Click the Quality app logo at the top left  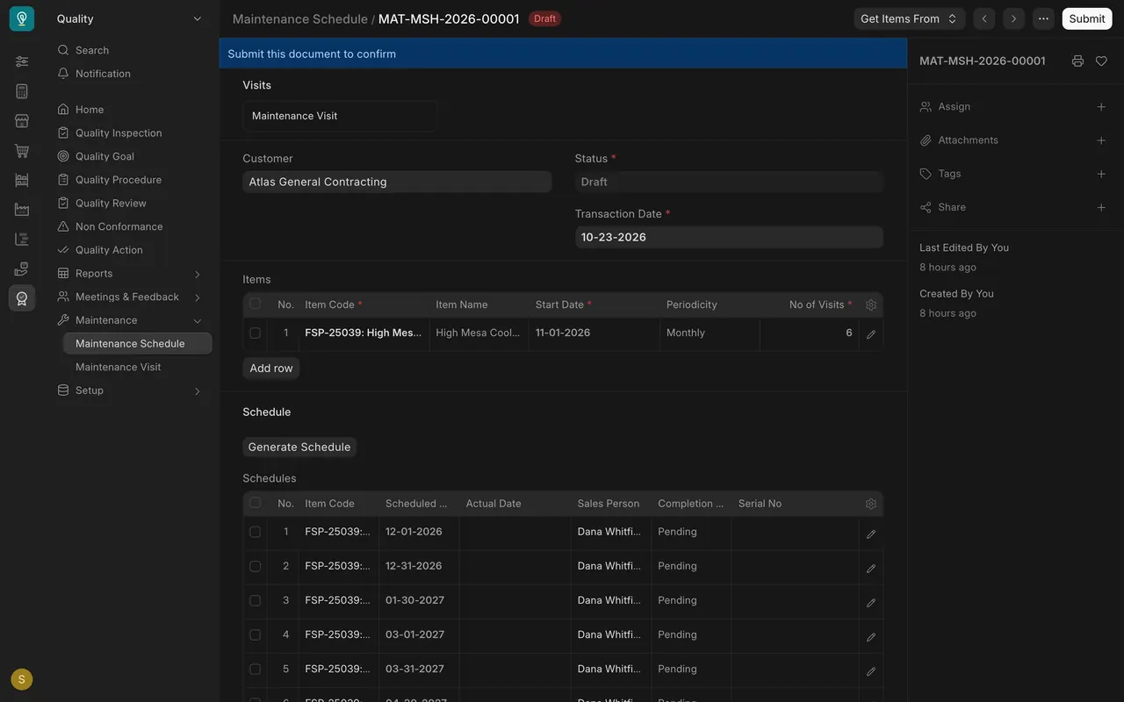click(x=22, y=18)
